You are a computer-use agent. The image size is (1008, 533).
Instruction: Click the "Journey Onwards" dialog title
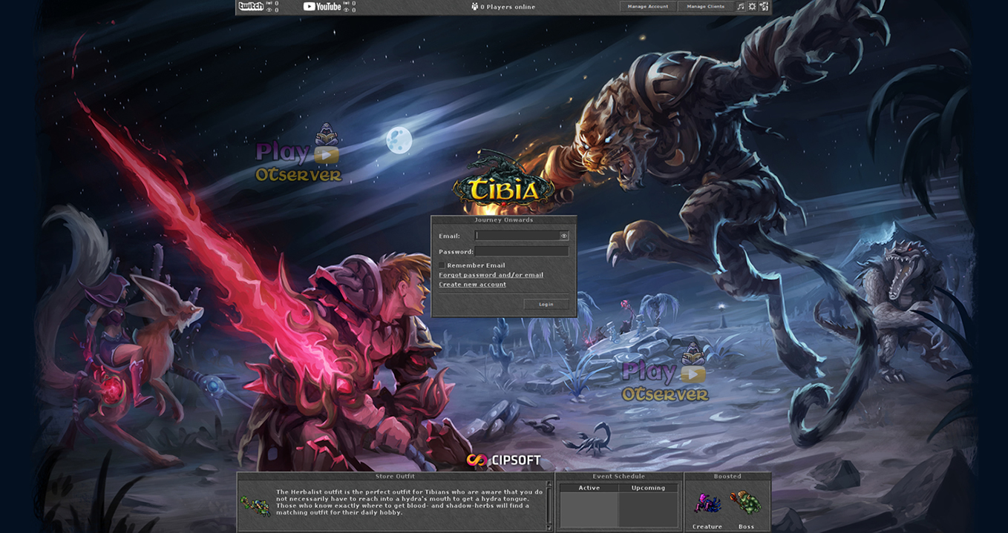click(x=504, y=219)
